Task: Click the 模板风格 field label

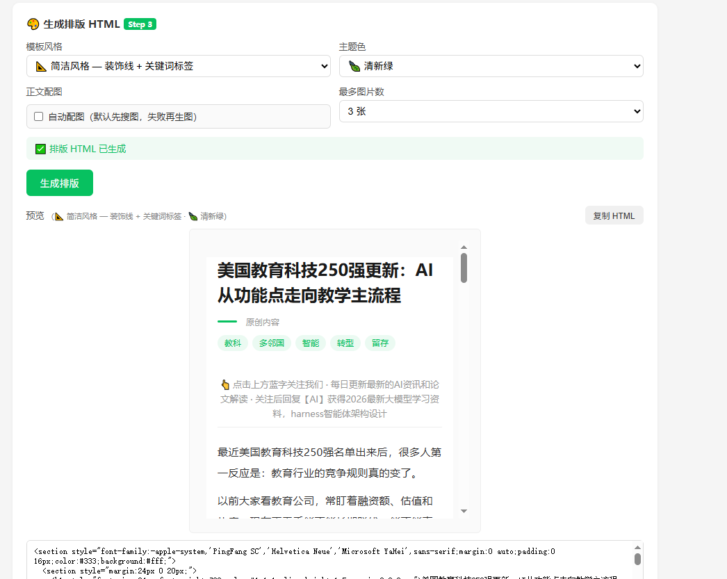Action: 44,47
